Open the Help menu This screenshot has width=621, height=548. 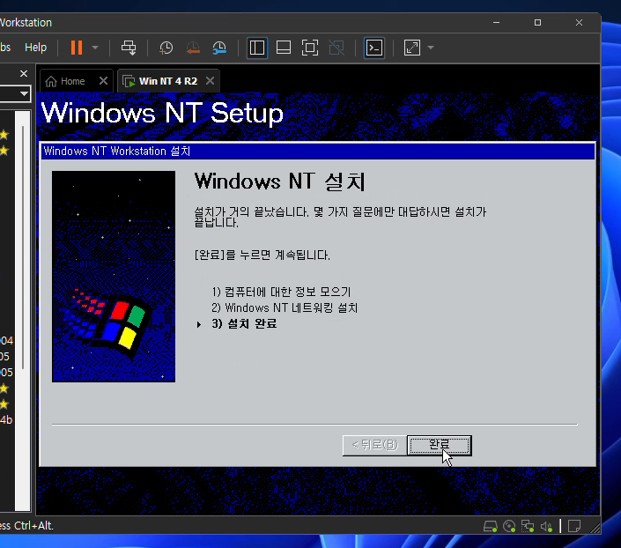(35, 48)
